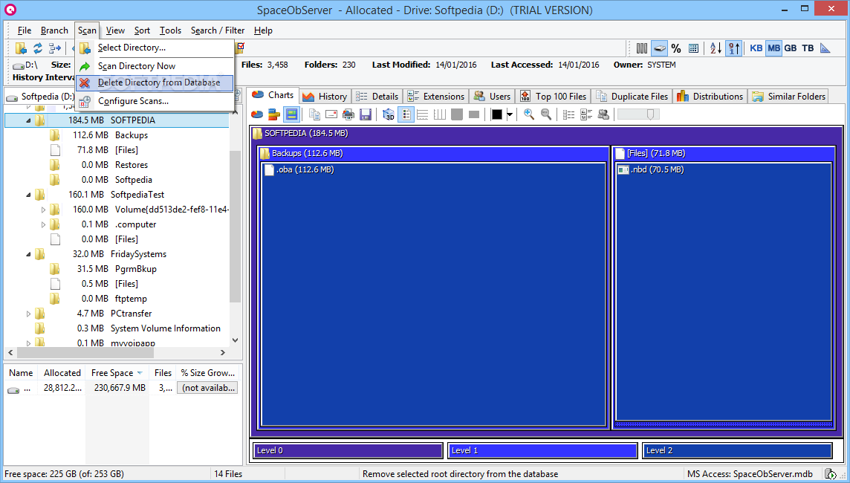850x483 pixels.
Task: Click the blue ruler triangle icon
Action: pos(825,48)
